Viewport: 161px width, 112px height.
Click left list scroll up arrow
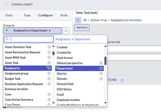coord(54,46)
